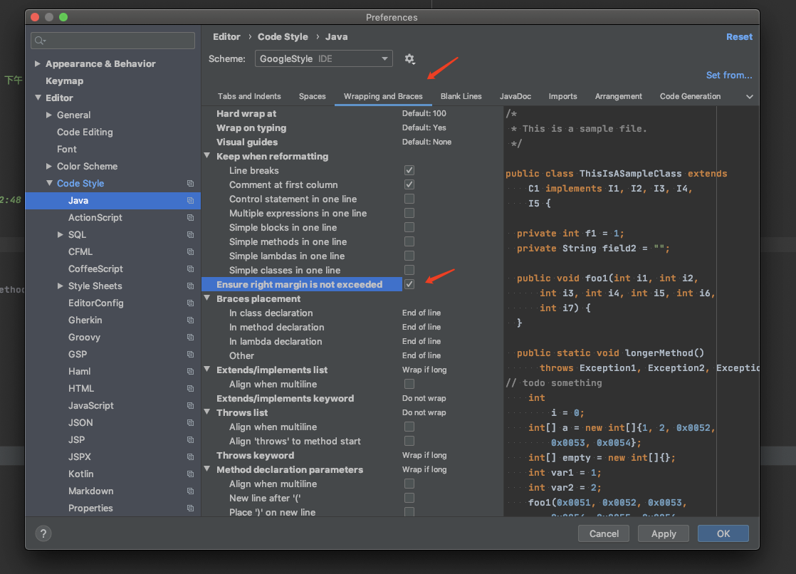Uncheck Ensure right margin is not exceeded
This screenshot has height=574, width=796.
[x=409, y=284]
